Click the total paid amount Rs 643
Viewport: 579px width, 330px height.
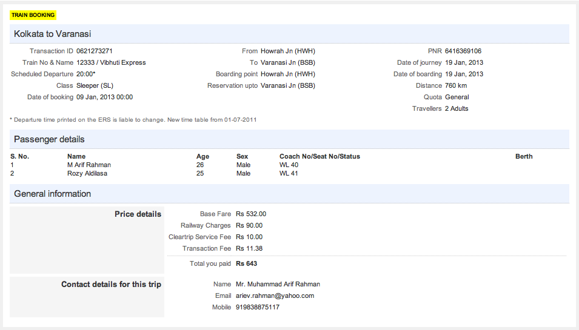247,263
